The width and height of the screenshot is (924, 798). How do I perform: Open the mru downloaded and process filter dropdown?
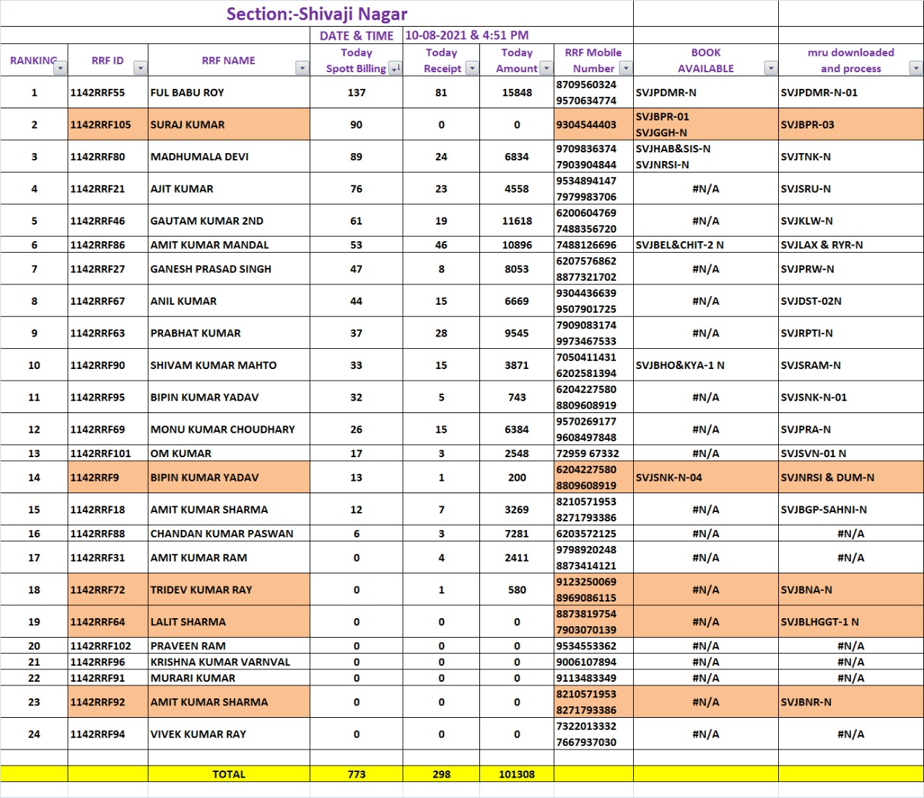[x=916, y=68]
